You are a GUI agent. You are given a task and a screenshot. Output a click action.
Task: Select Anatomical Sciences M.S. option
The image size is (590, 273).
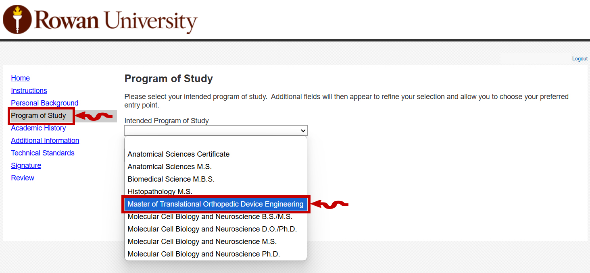coord(216,167)
